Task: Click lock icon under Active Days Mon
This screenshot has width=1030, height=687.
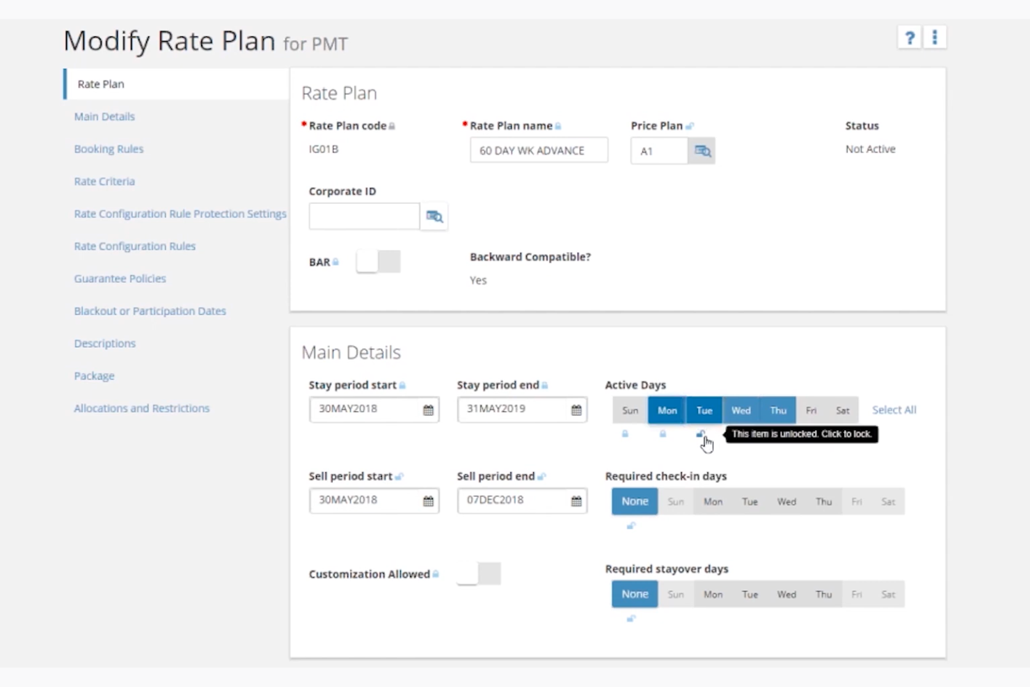Action: coord(663,434)
